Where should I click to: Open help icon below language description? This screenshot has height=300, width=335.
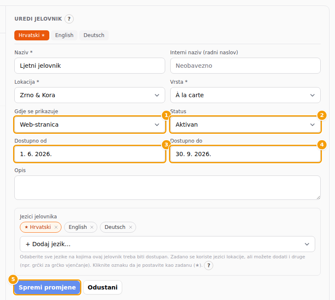pos(209,265)
